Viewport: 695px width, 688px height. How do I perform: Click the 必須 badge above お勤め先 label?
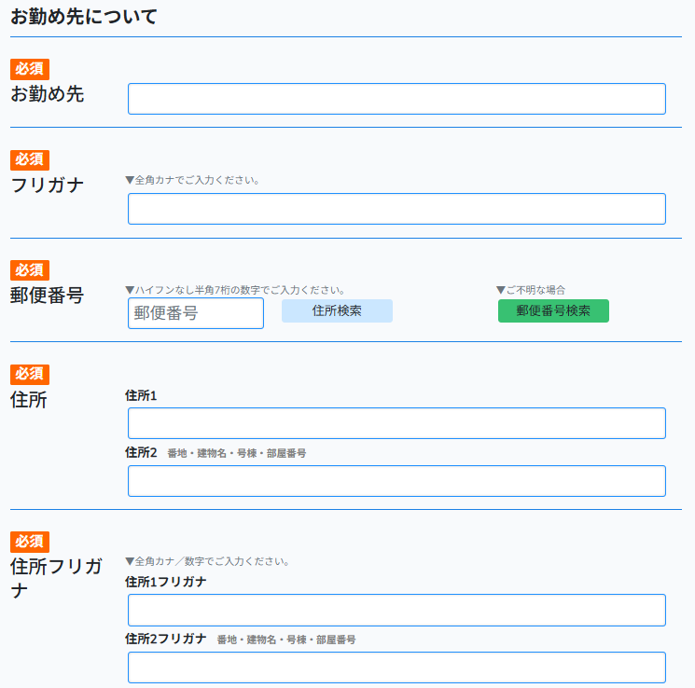[x=30, y=69]
